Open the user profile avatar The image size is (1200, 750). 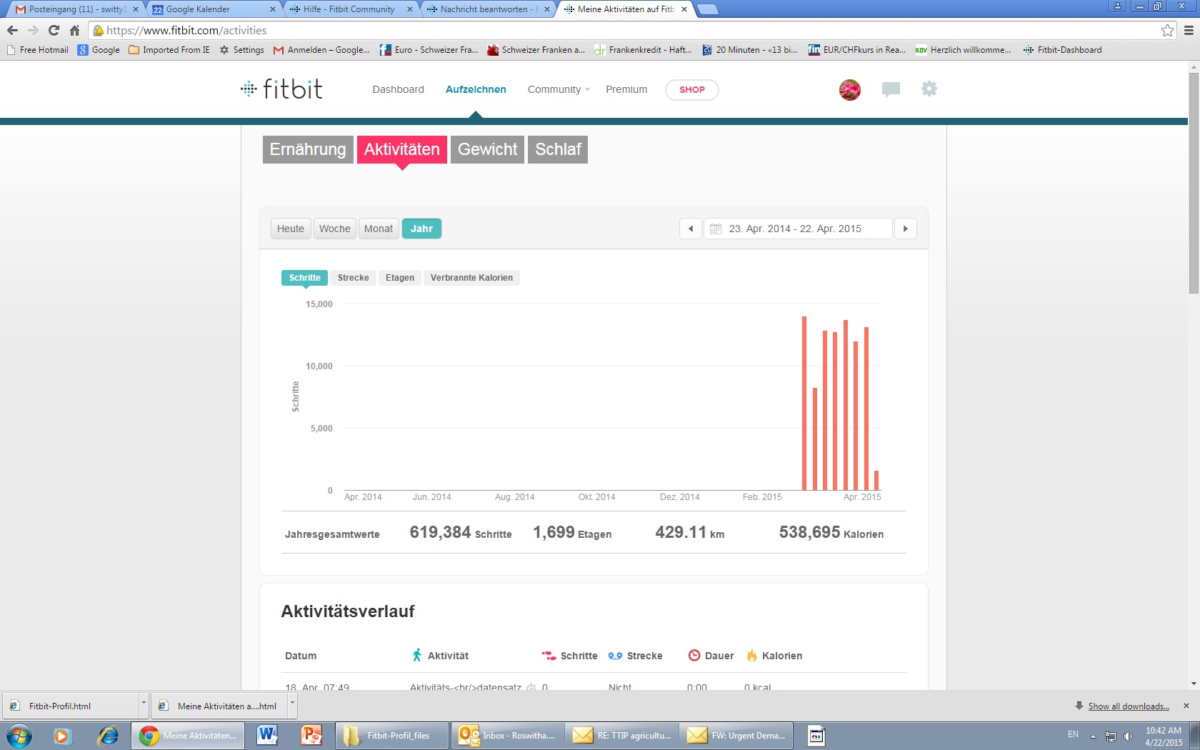pos(849,89)
